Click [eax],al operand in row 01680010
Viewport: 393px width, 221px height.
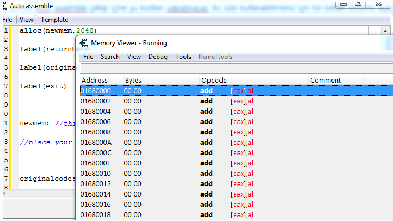(242, 174)
